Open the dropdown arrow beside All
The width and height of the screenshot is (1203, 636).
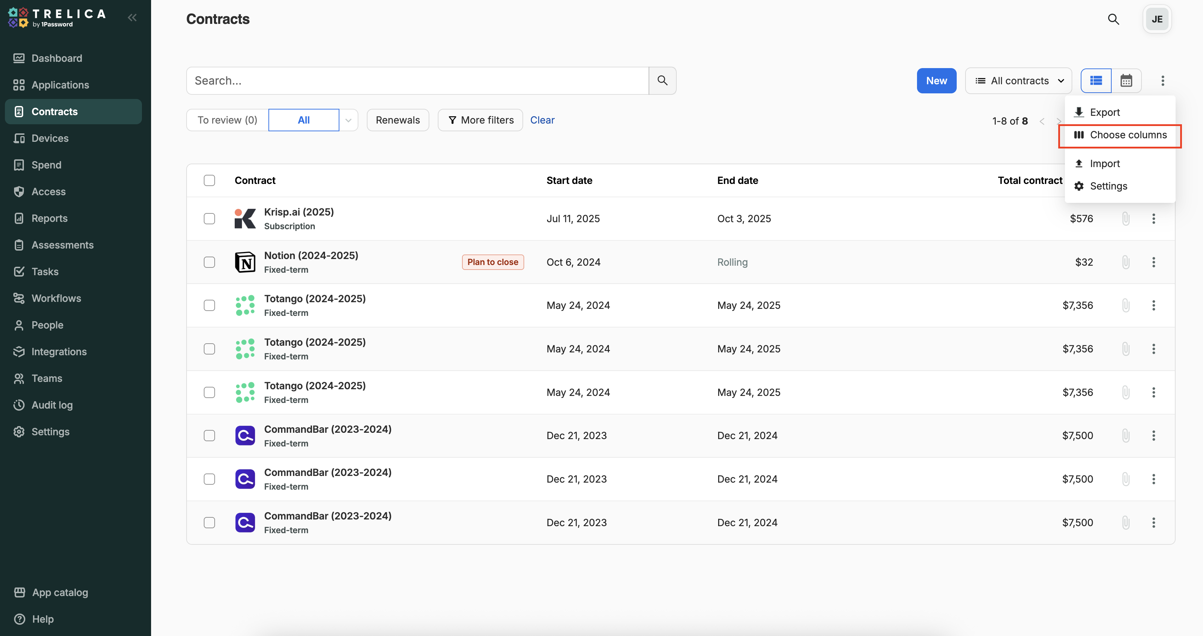pos(348,120)
